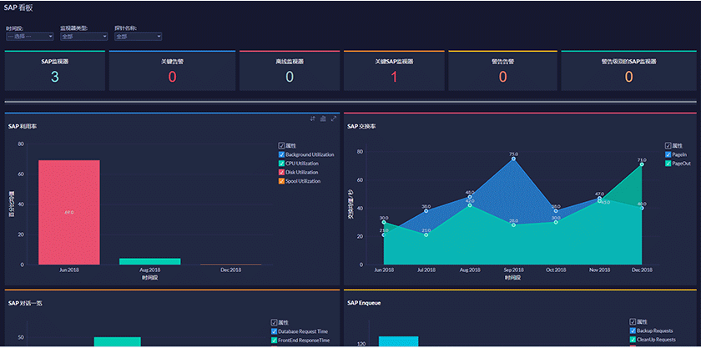Toggle the 属性 checkbox in SAP 对话一览 legend
This screenshot has height=348, width=701.
(x=274, y=322)
